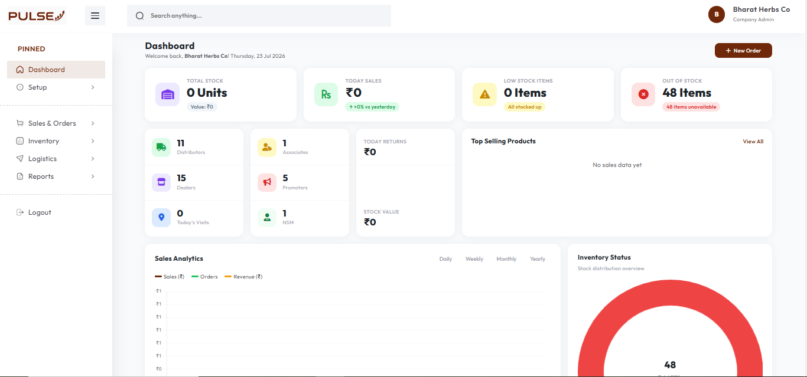Screen dimensions: 807x377
Task: Click the All stocked up badge
Action: (x=525, y=107)
